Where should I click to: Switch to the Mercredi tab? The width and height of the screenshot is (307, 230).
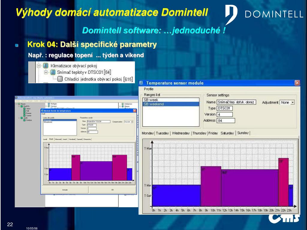[58, 139]
